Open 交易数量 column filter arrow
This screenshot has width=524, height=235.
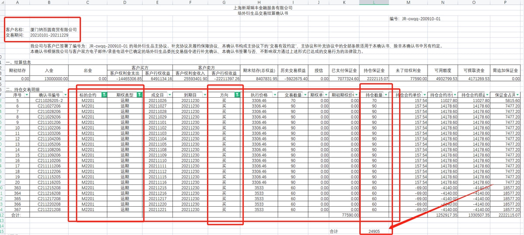[304, 95]
